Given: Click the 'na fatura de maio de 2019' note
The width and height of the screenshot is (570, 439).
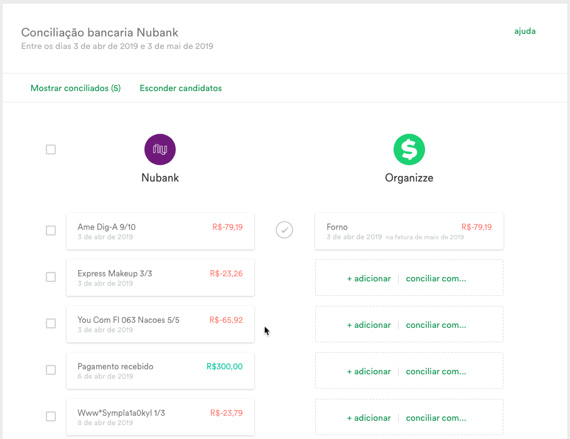Looking at the screenshot, I should [x=425, y=237].
